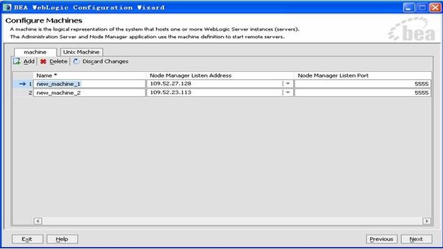The image size is (443, 249).
Task: Click listen port field for new_machine_1
Action: [363, 84]
